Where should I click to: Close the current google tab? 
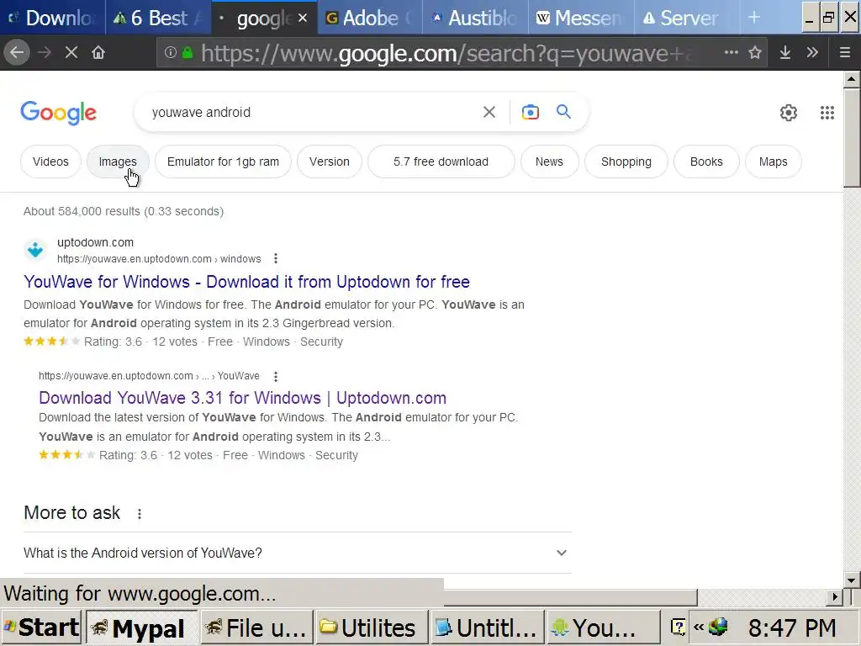pos(303,18)
